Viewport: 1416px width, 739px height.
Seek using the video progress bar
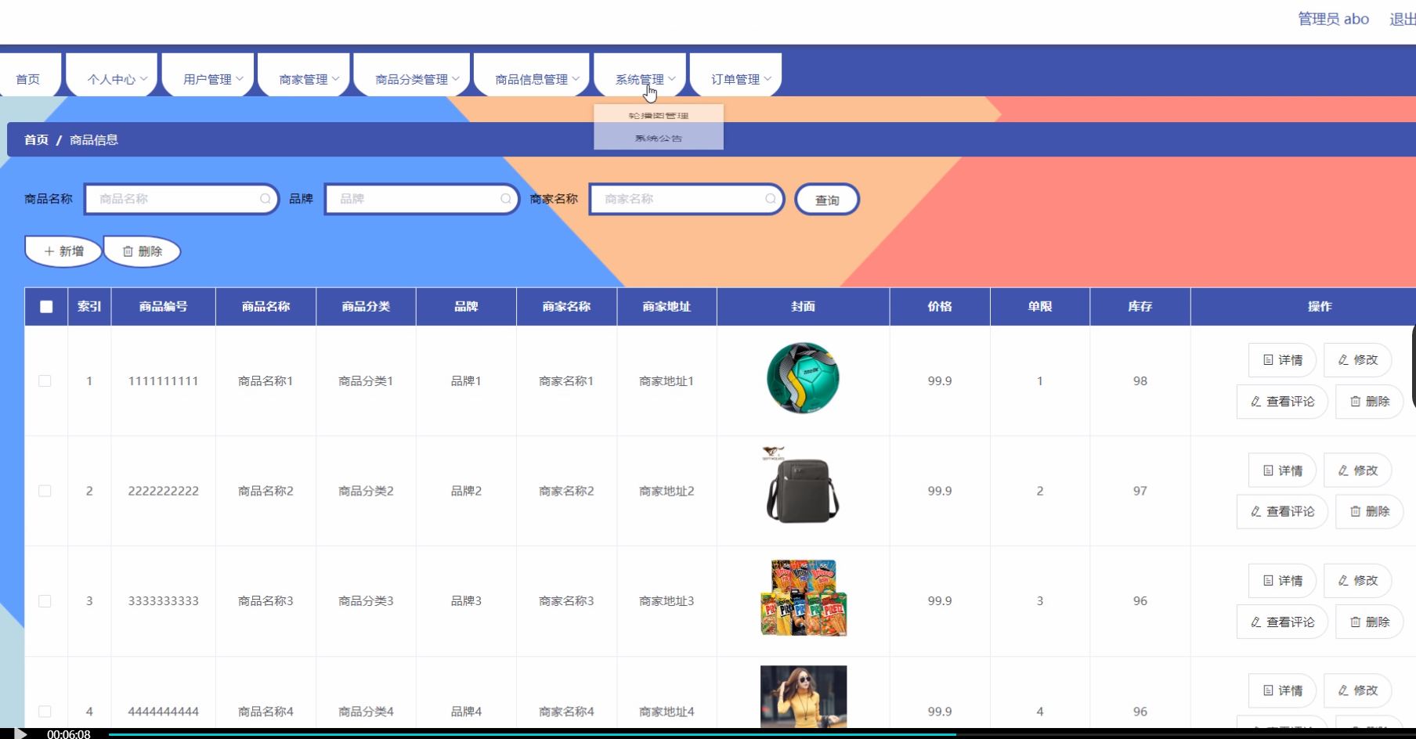761,734
